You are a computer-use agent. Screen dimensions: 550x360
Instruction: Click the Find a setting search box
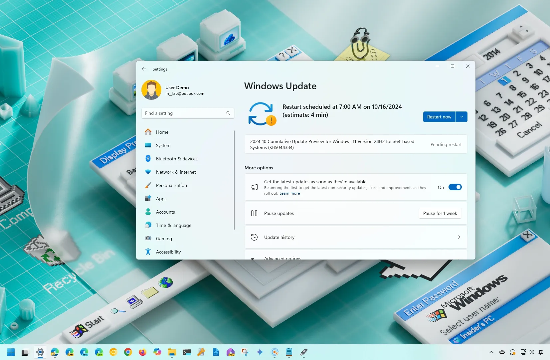click(188, 113)
